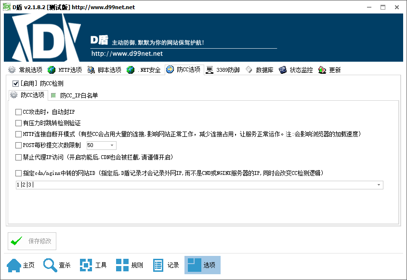
Task: Click the computer icon beside 3389防御
Action: point(210,69)
